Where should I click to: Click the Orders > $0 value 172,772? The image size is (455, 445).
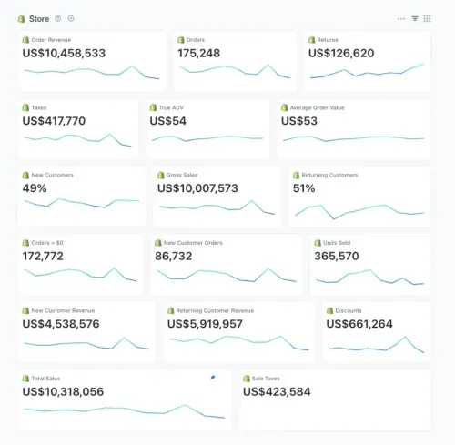click(43, 257)
